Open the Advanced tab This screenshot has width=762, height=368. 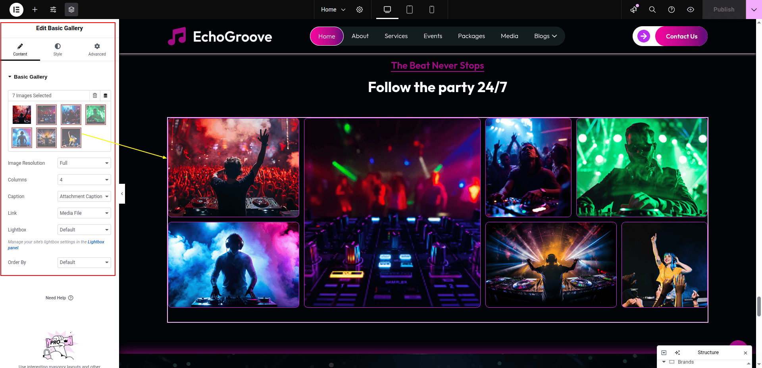pos(97,50)
